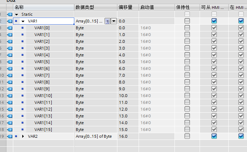Click the tag icon beside VAR1[1]
This screenshot has height=152, width=247.
tap(10, 35)
